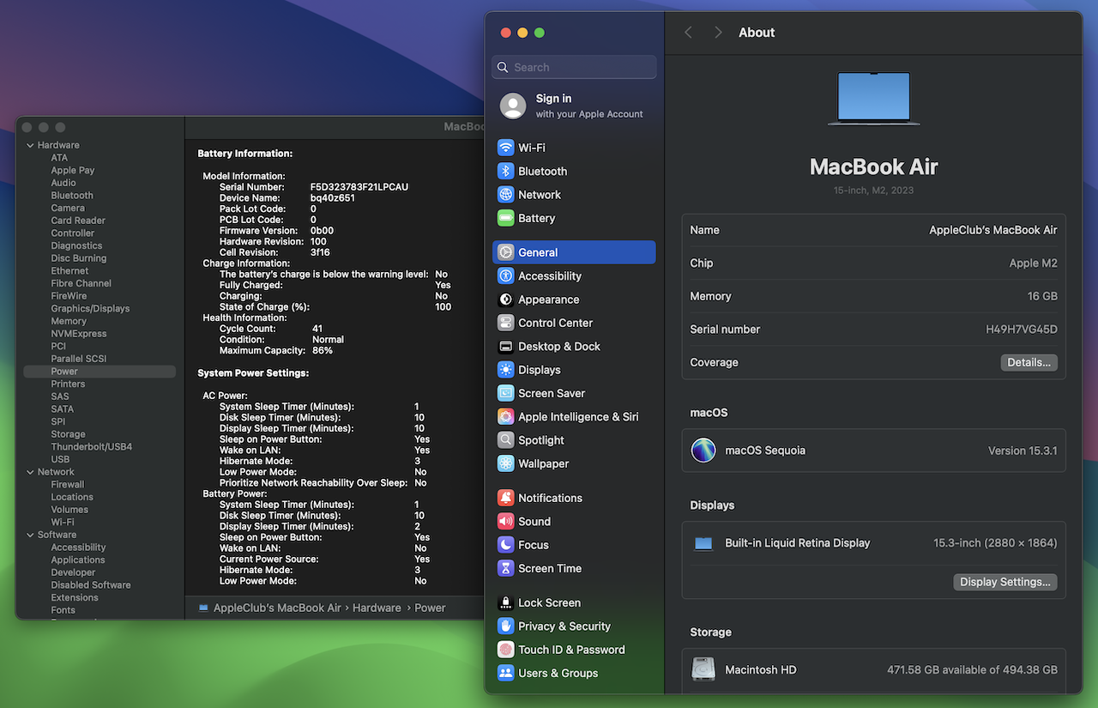Click the Bluetooth icon in System Settings
Image resolution: width=1098 pixels, height=708 pixels.
pyautogui.click(x=506, y=171)
